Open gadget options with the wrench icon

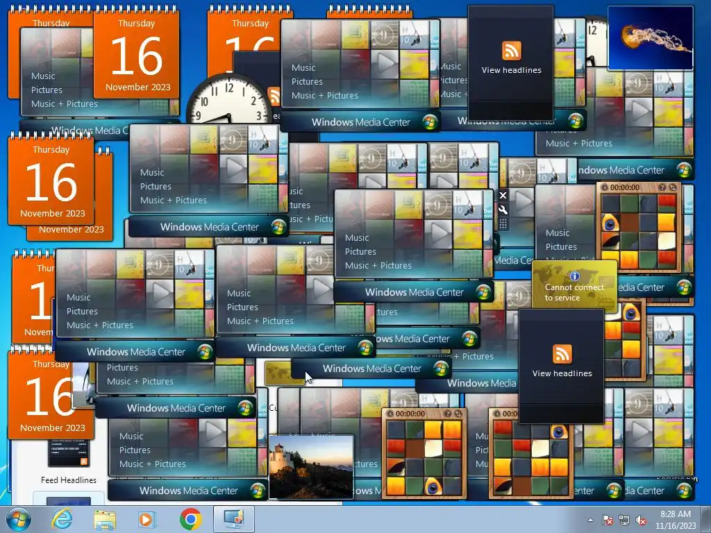(503, 210)
